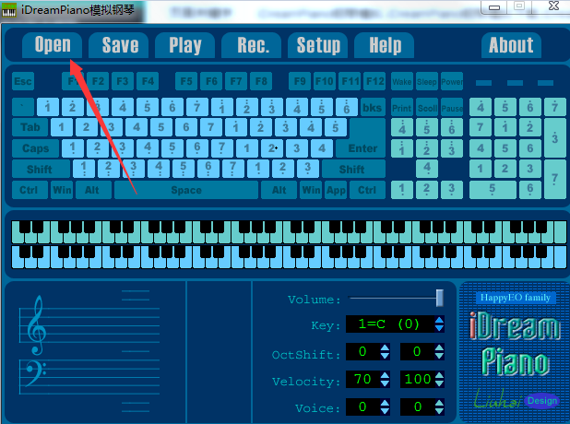Increase the Velocity 100 value
Screen dimensions: 570x424
[439, 375]
